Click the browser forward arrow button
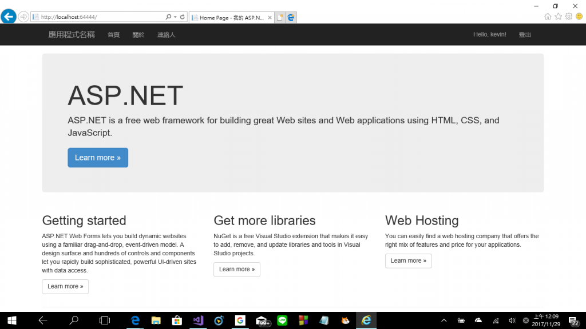 [x=23, y=17]
